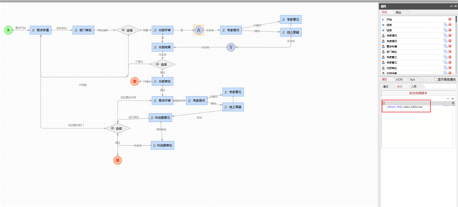Screen dimensions: 458x207
Task: Click delete icon for 部门审批 activity
Action: [x=450, y=51]
